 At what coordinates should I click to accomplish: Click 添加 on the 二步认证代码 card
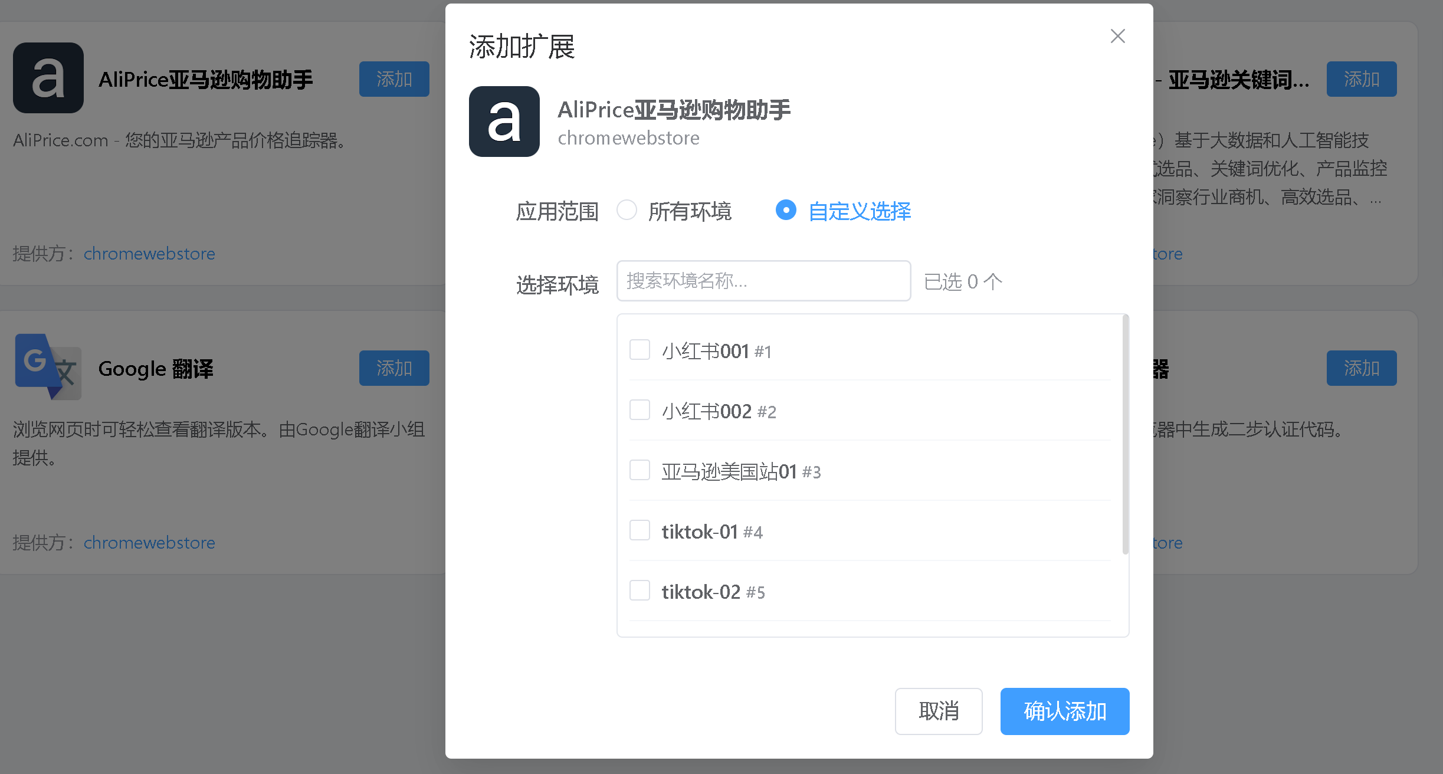coord(1362,368)
